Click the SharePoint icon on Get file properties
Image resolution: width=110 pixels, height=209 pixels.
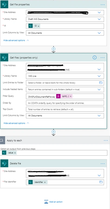pos(4,5)
